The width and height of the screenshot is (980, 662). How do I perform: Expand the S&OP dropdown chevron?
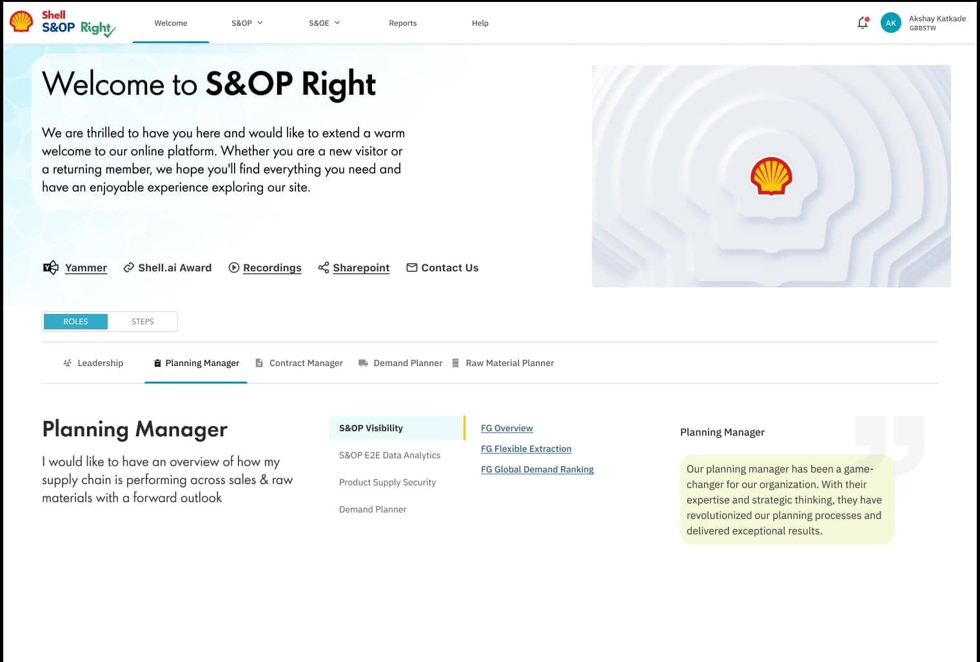click(x=260, y=23)
